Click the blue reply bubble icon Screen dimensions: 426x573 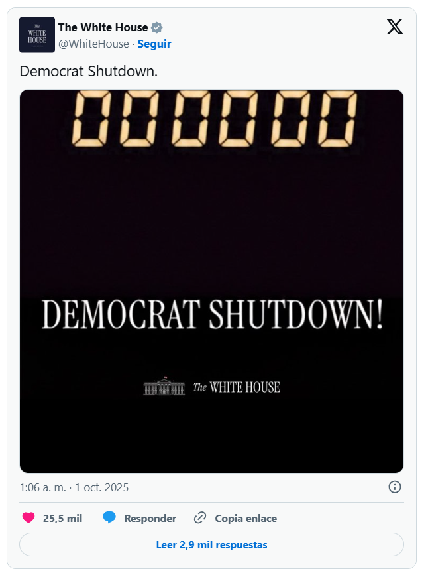point(110,518)
